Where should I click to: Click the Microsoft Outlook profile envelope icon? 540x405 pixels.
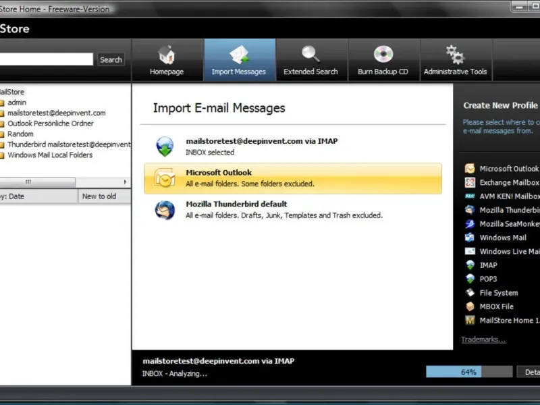click(165, 178)
